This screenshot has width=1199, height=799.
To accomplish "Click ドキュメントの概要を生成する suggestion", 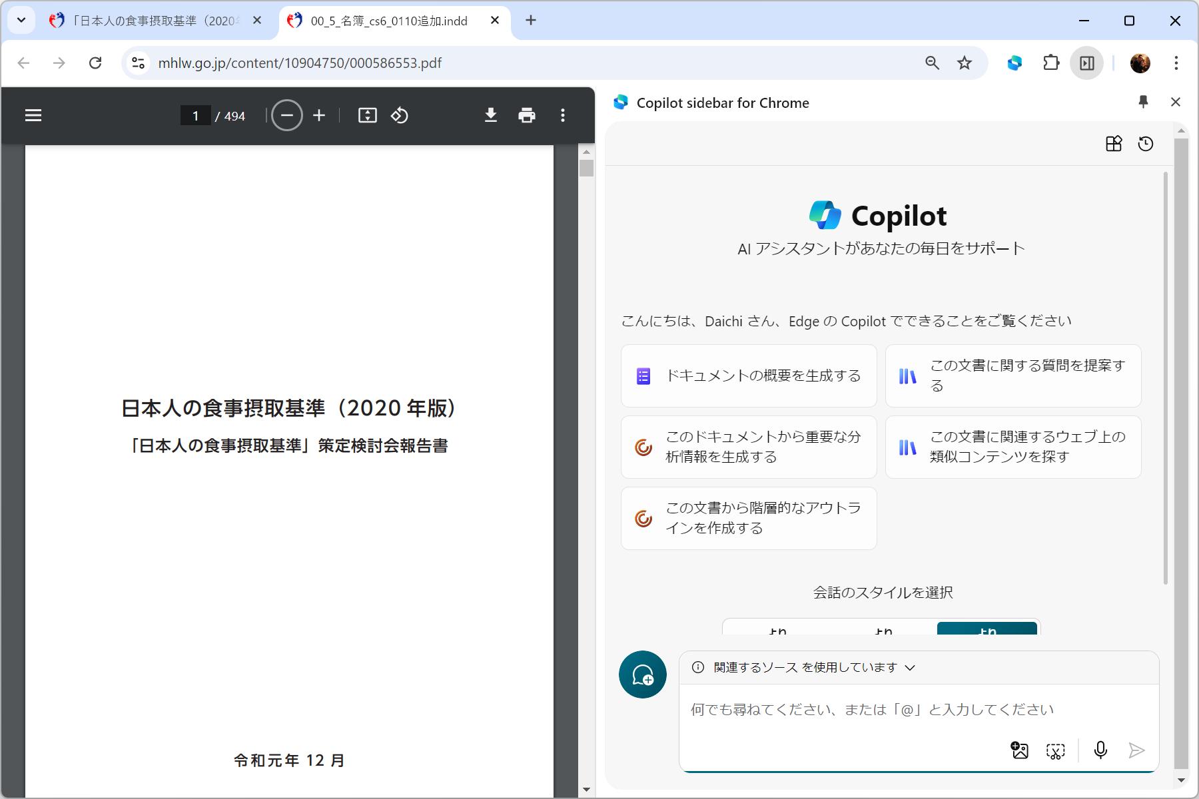I will [749, 376].
